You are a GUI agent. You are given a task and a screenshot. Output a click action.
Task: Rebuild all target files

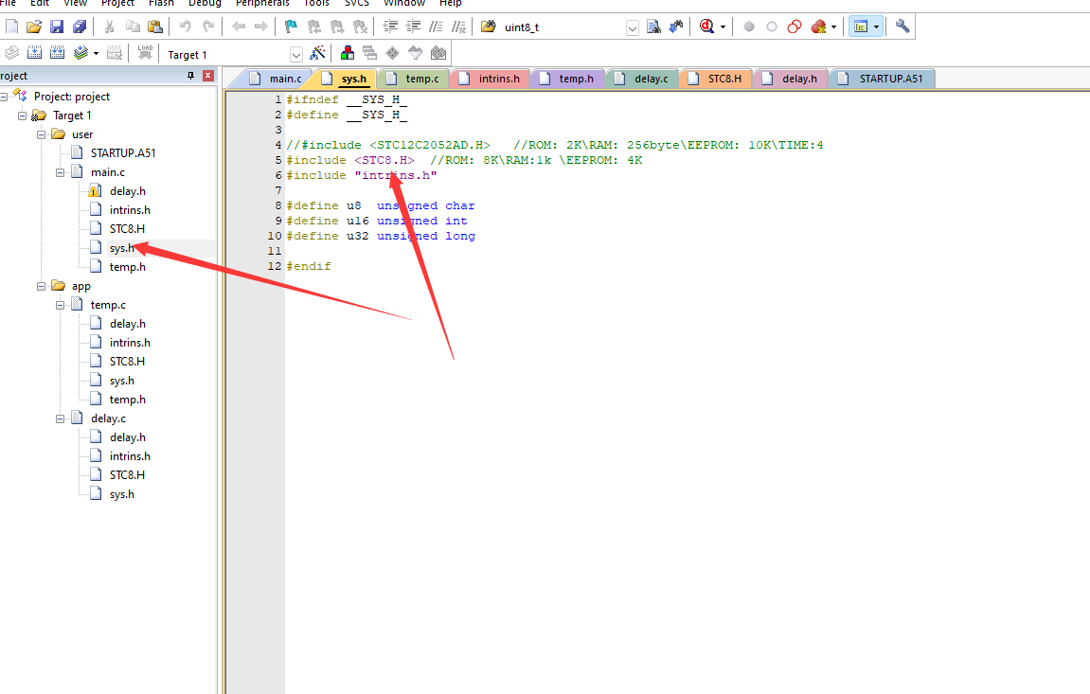point(57,53)
